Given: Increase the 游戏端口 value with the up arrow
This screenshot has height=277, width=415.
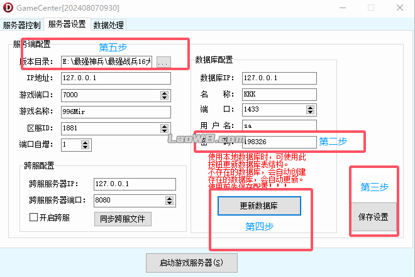Looking at the screenshot, I should (164, 93).
